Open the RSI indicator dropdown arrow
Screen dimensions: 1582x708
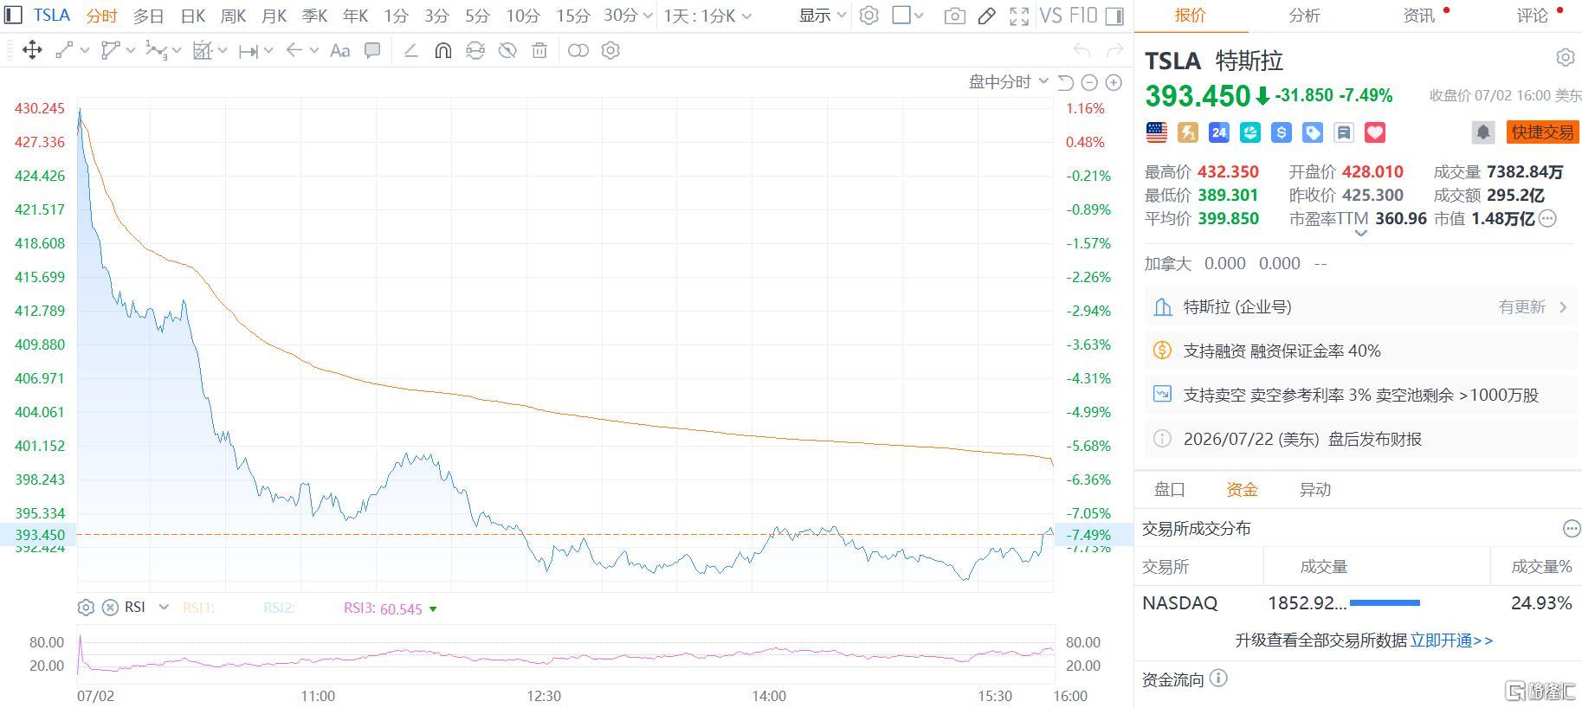click(x=164, y=608)
